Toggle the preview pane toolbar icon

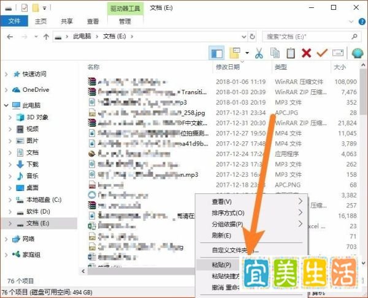tap(217, 53)
